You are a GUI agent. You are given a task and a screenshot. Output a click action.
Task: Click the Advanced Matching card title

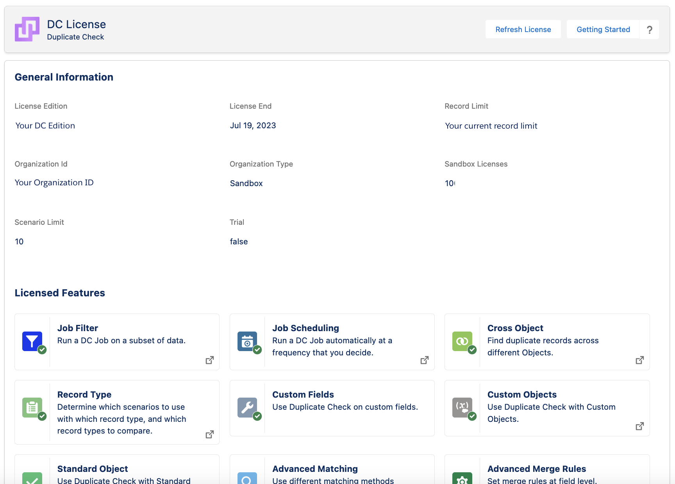315,469
